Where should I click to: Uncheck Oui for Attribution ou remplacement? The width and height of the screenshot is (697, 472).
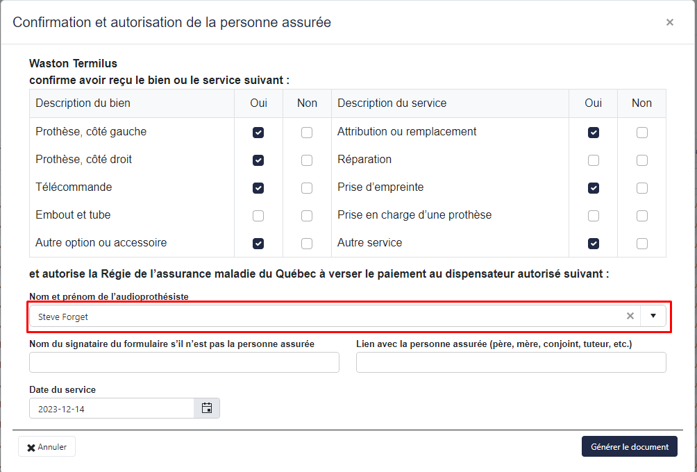[x=594, y=133]
